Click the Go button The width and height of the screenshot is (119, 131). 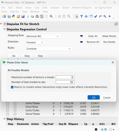pos(14,56)
